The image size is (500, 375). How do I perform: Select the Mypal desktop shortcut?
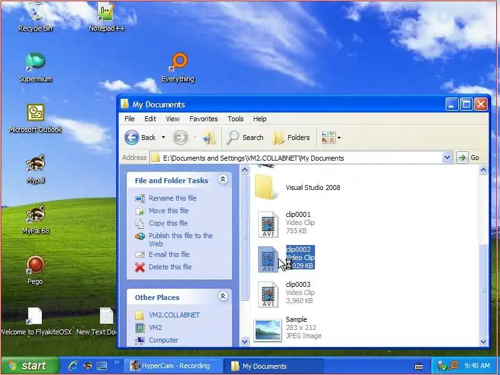[x=36, y=169]
